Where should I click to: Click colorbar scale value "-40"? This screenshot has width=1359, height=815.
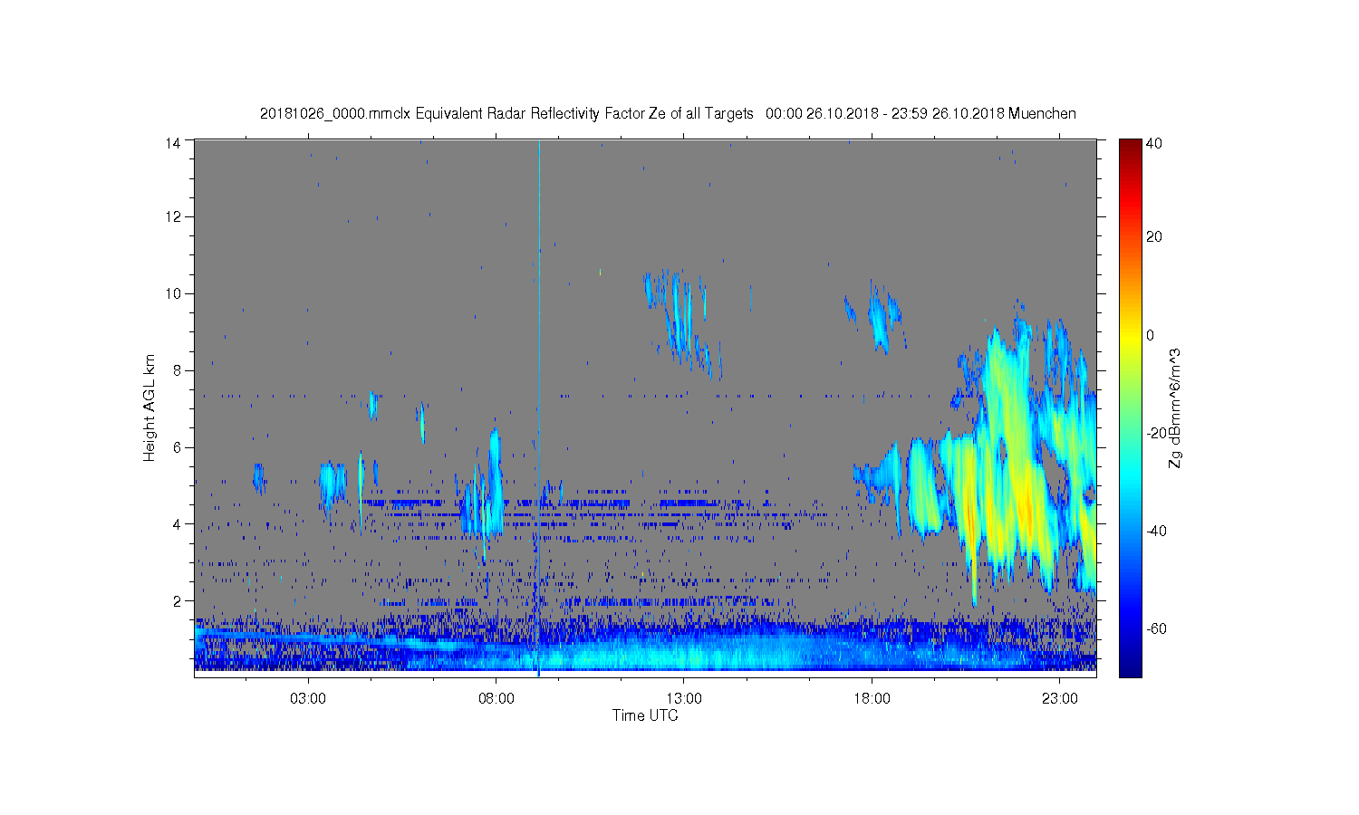point(1156,531)
